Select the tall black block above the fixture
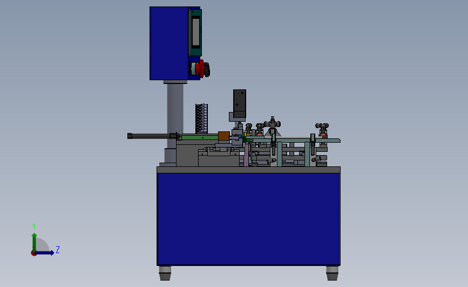This screenshot has width=468, height=287. point(239,103)
